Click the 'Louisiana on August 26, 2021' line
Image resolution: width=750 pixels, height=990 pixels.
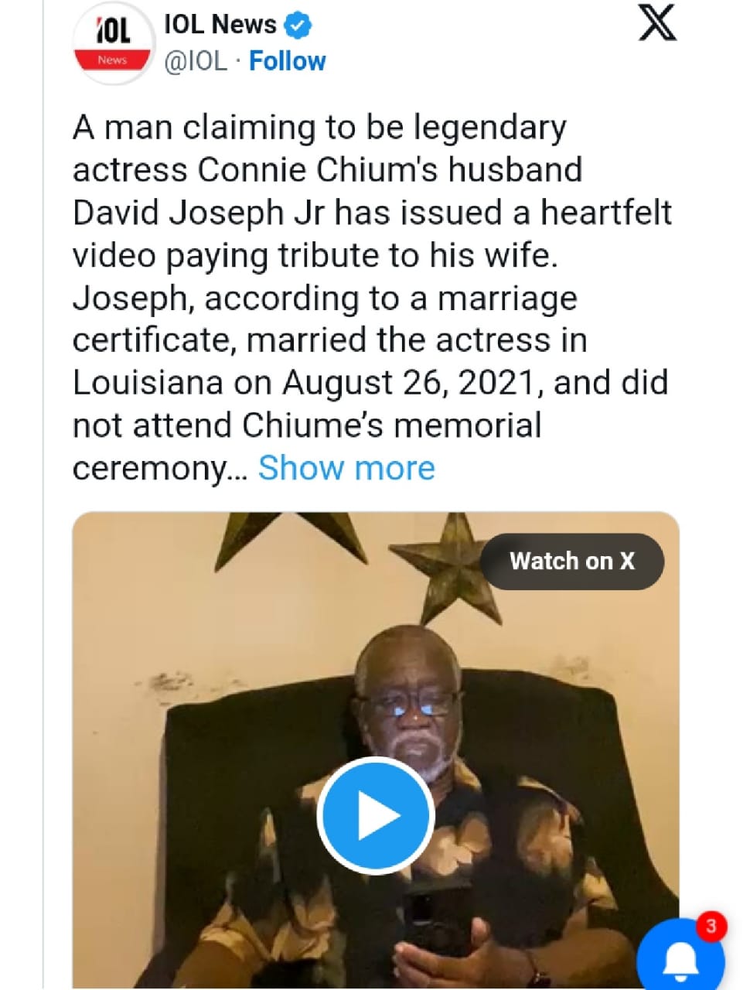click(370, 383)
